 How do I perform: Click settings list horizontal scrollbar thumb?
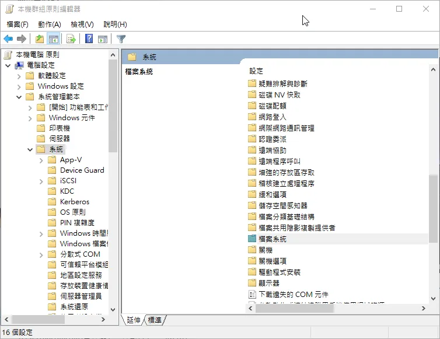click(x=294, y=309)
